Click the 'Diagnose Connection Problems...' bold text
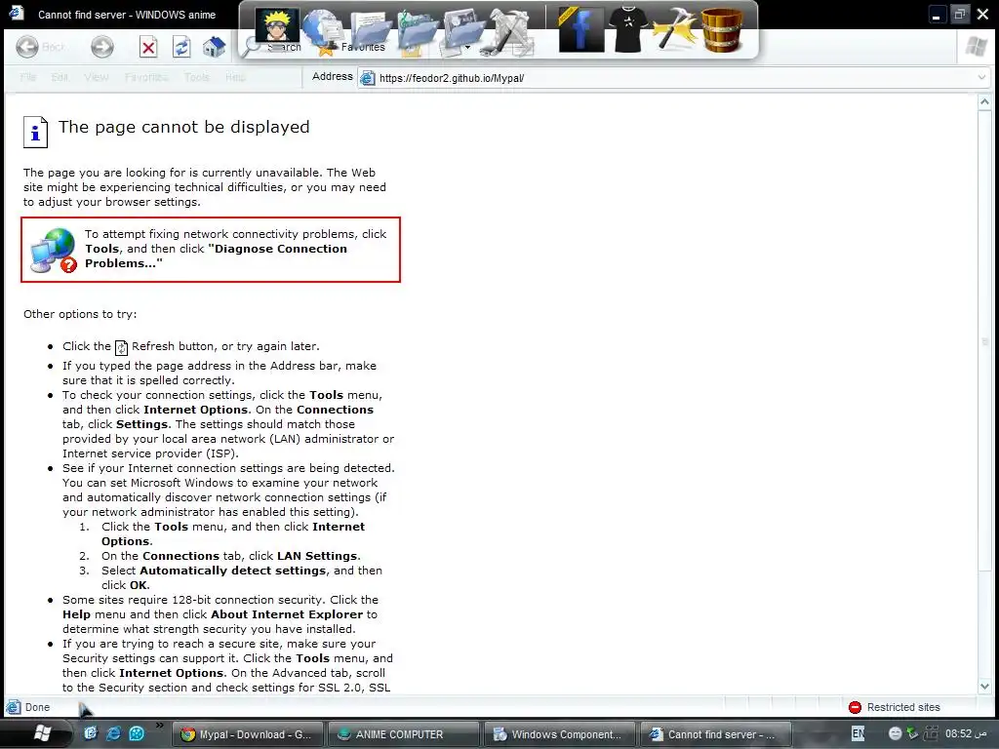Viewport: 999px width, 749px height. coord(217,256)
